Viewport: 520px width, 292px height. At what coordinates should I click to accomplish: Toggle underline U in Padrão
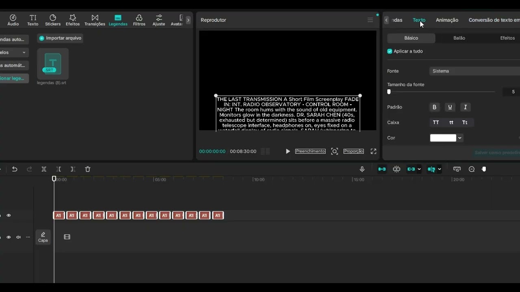tap(450, 107)
